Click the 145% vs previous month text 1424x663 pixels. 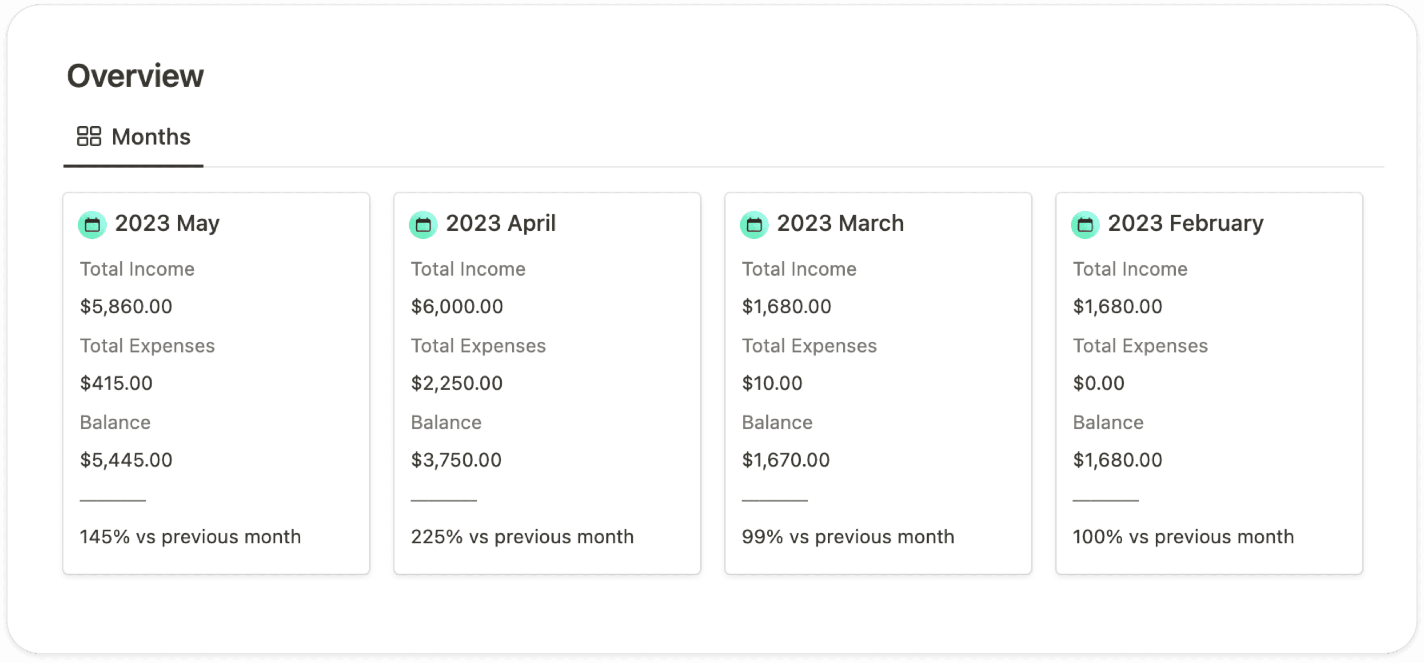(190, 536)
